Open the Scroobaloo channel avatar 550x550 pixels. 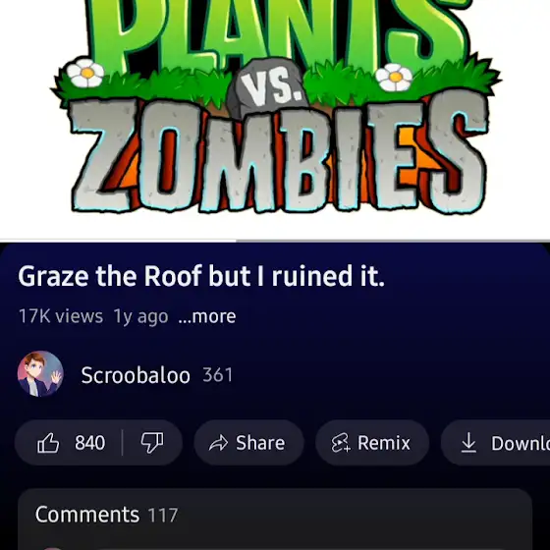(40, 374)
